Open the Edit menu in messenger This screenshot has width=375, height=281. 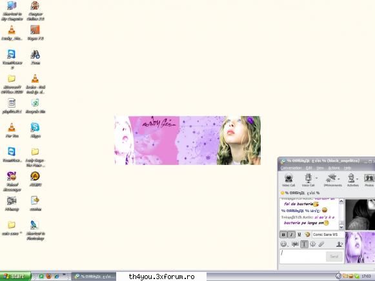(x=309, y=168)
